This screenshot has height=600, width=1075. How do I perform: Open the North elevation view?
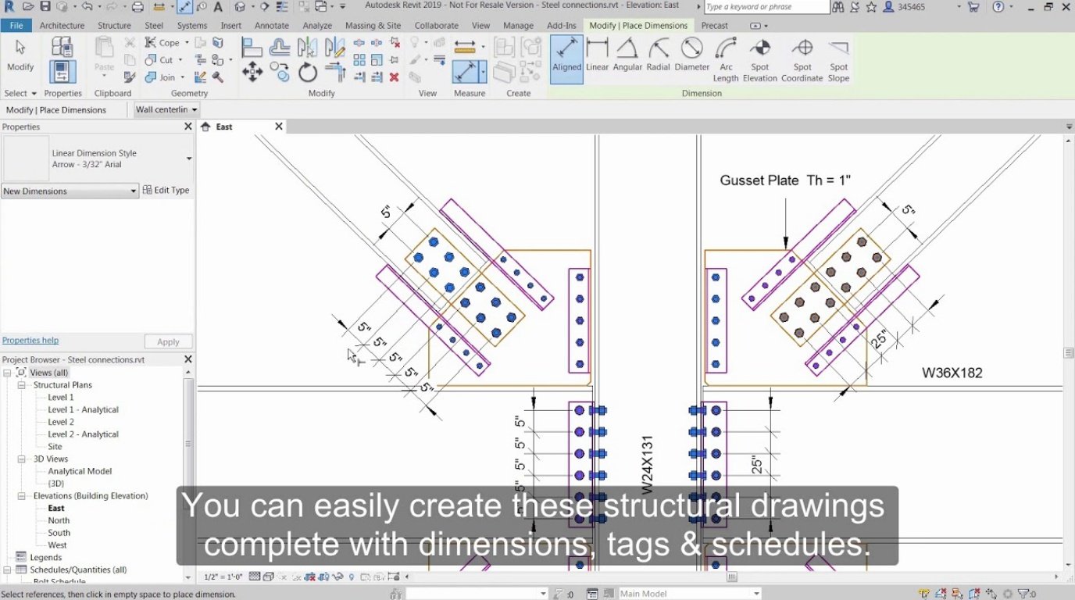click(59, 520)
